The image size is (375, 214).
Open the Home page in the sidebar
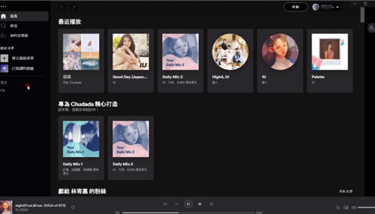(13, 16)
